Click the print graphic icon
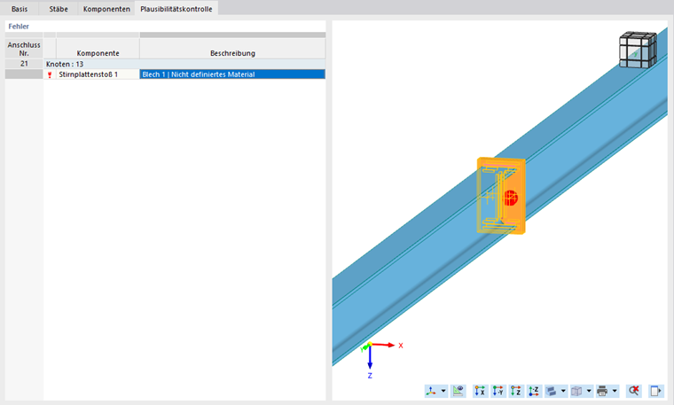674x405 pixels. coord(602,391)
